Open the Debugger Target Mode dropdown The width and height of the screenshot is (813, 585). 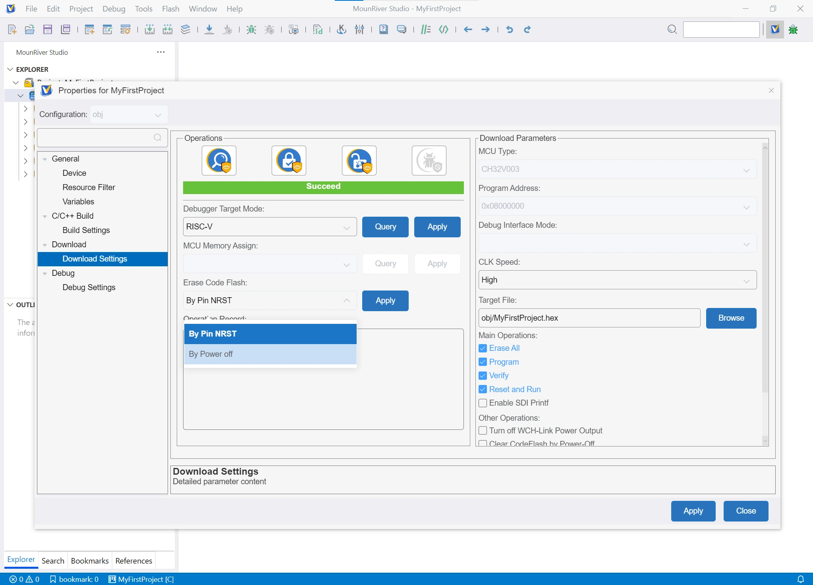(x=270, y=227)
